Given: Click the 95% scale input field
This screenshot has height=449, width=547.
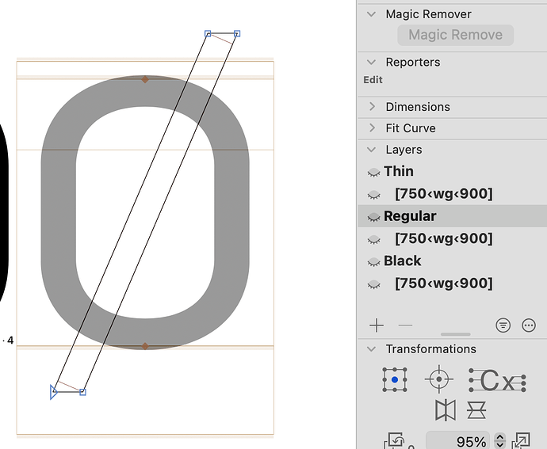Looking at the screenshot, I should point(459,441).
